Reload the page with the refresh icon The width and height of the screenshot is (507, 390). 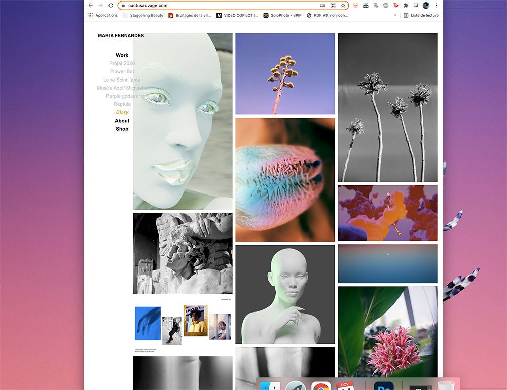tap(111, 6)
